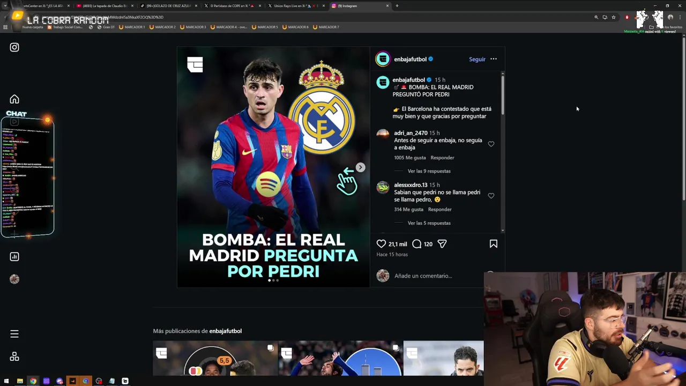Screen dimensions: 686x386
Task: Go to Instagram home feed icon
Action: [x=14, y=99]
